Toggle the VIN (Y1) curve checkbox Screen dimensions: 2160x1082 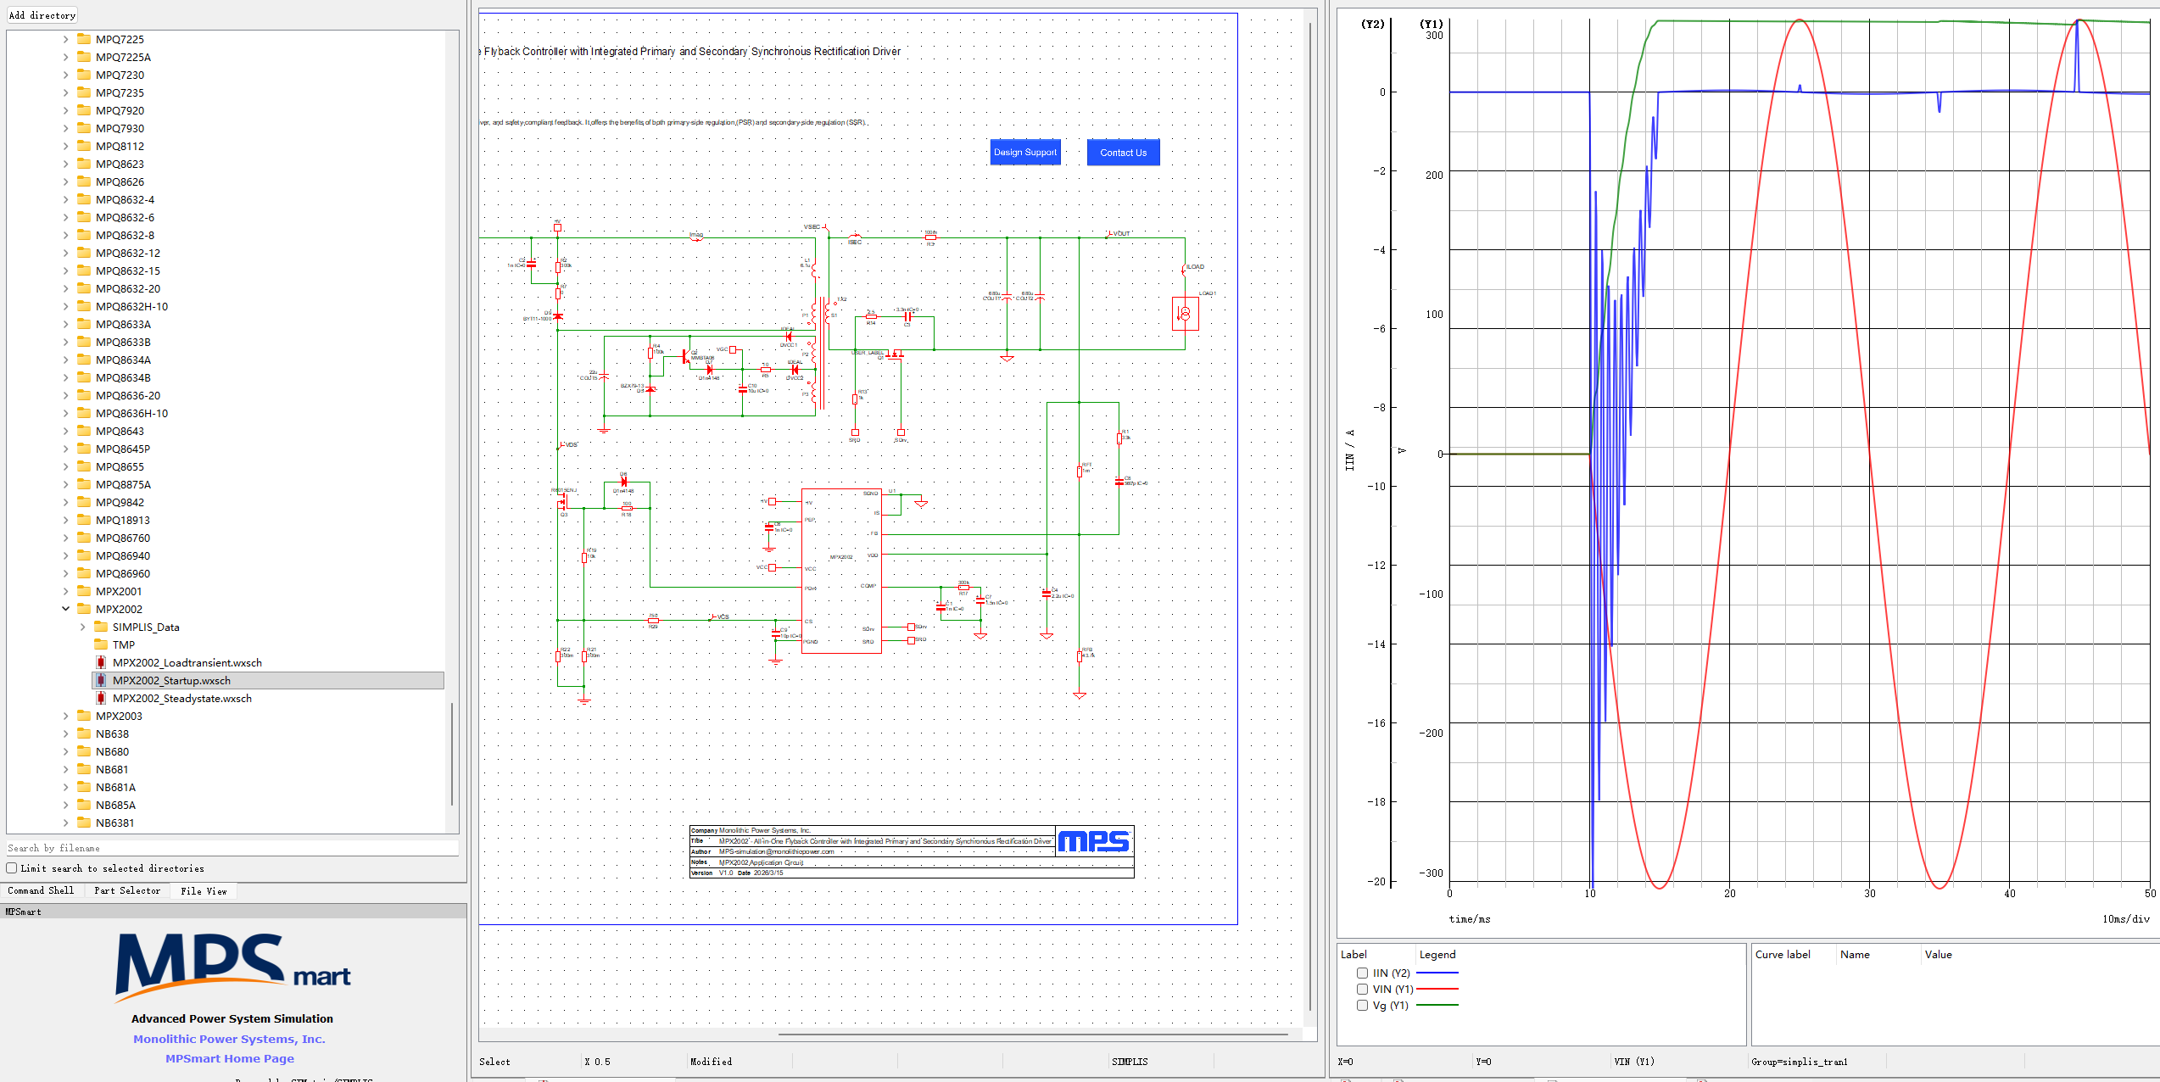pyautogui.click(x=1362, y=990)
